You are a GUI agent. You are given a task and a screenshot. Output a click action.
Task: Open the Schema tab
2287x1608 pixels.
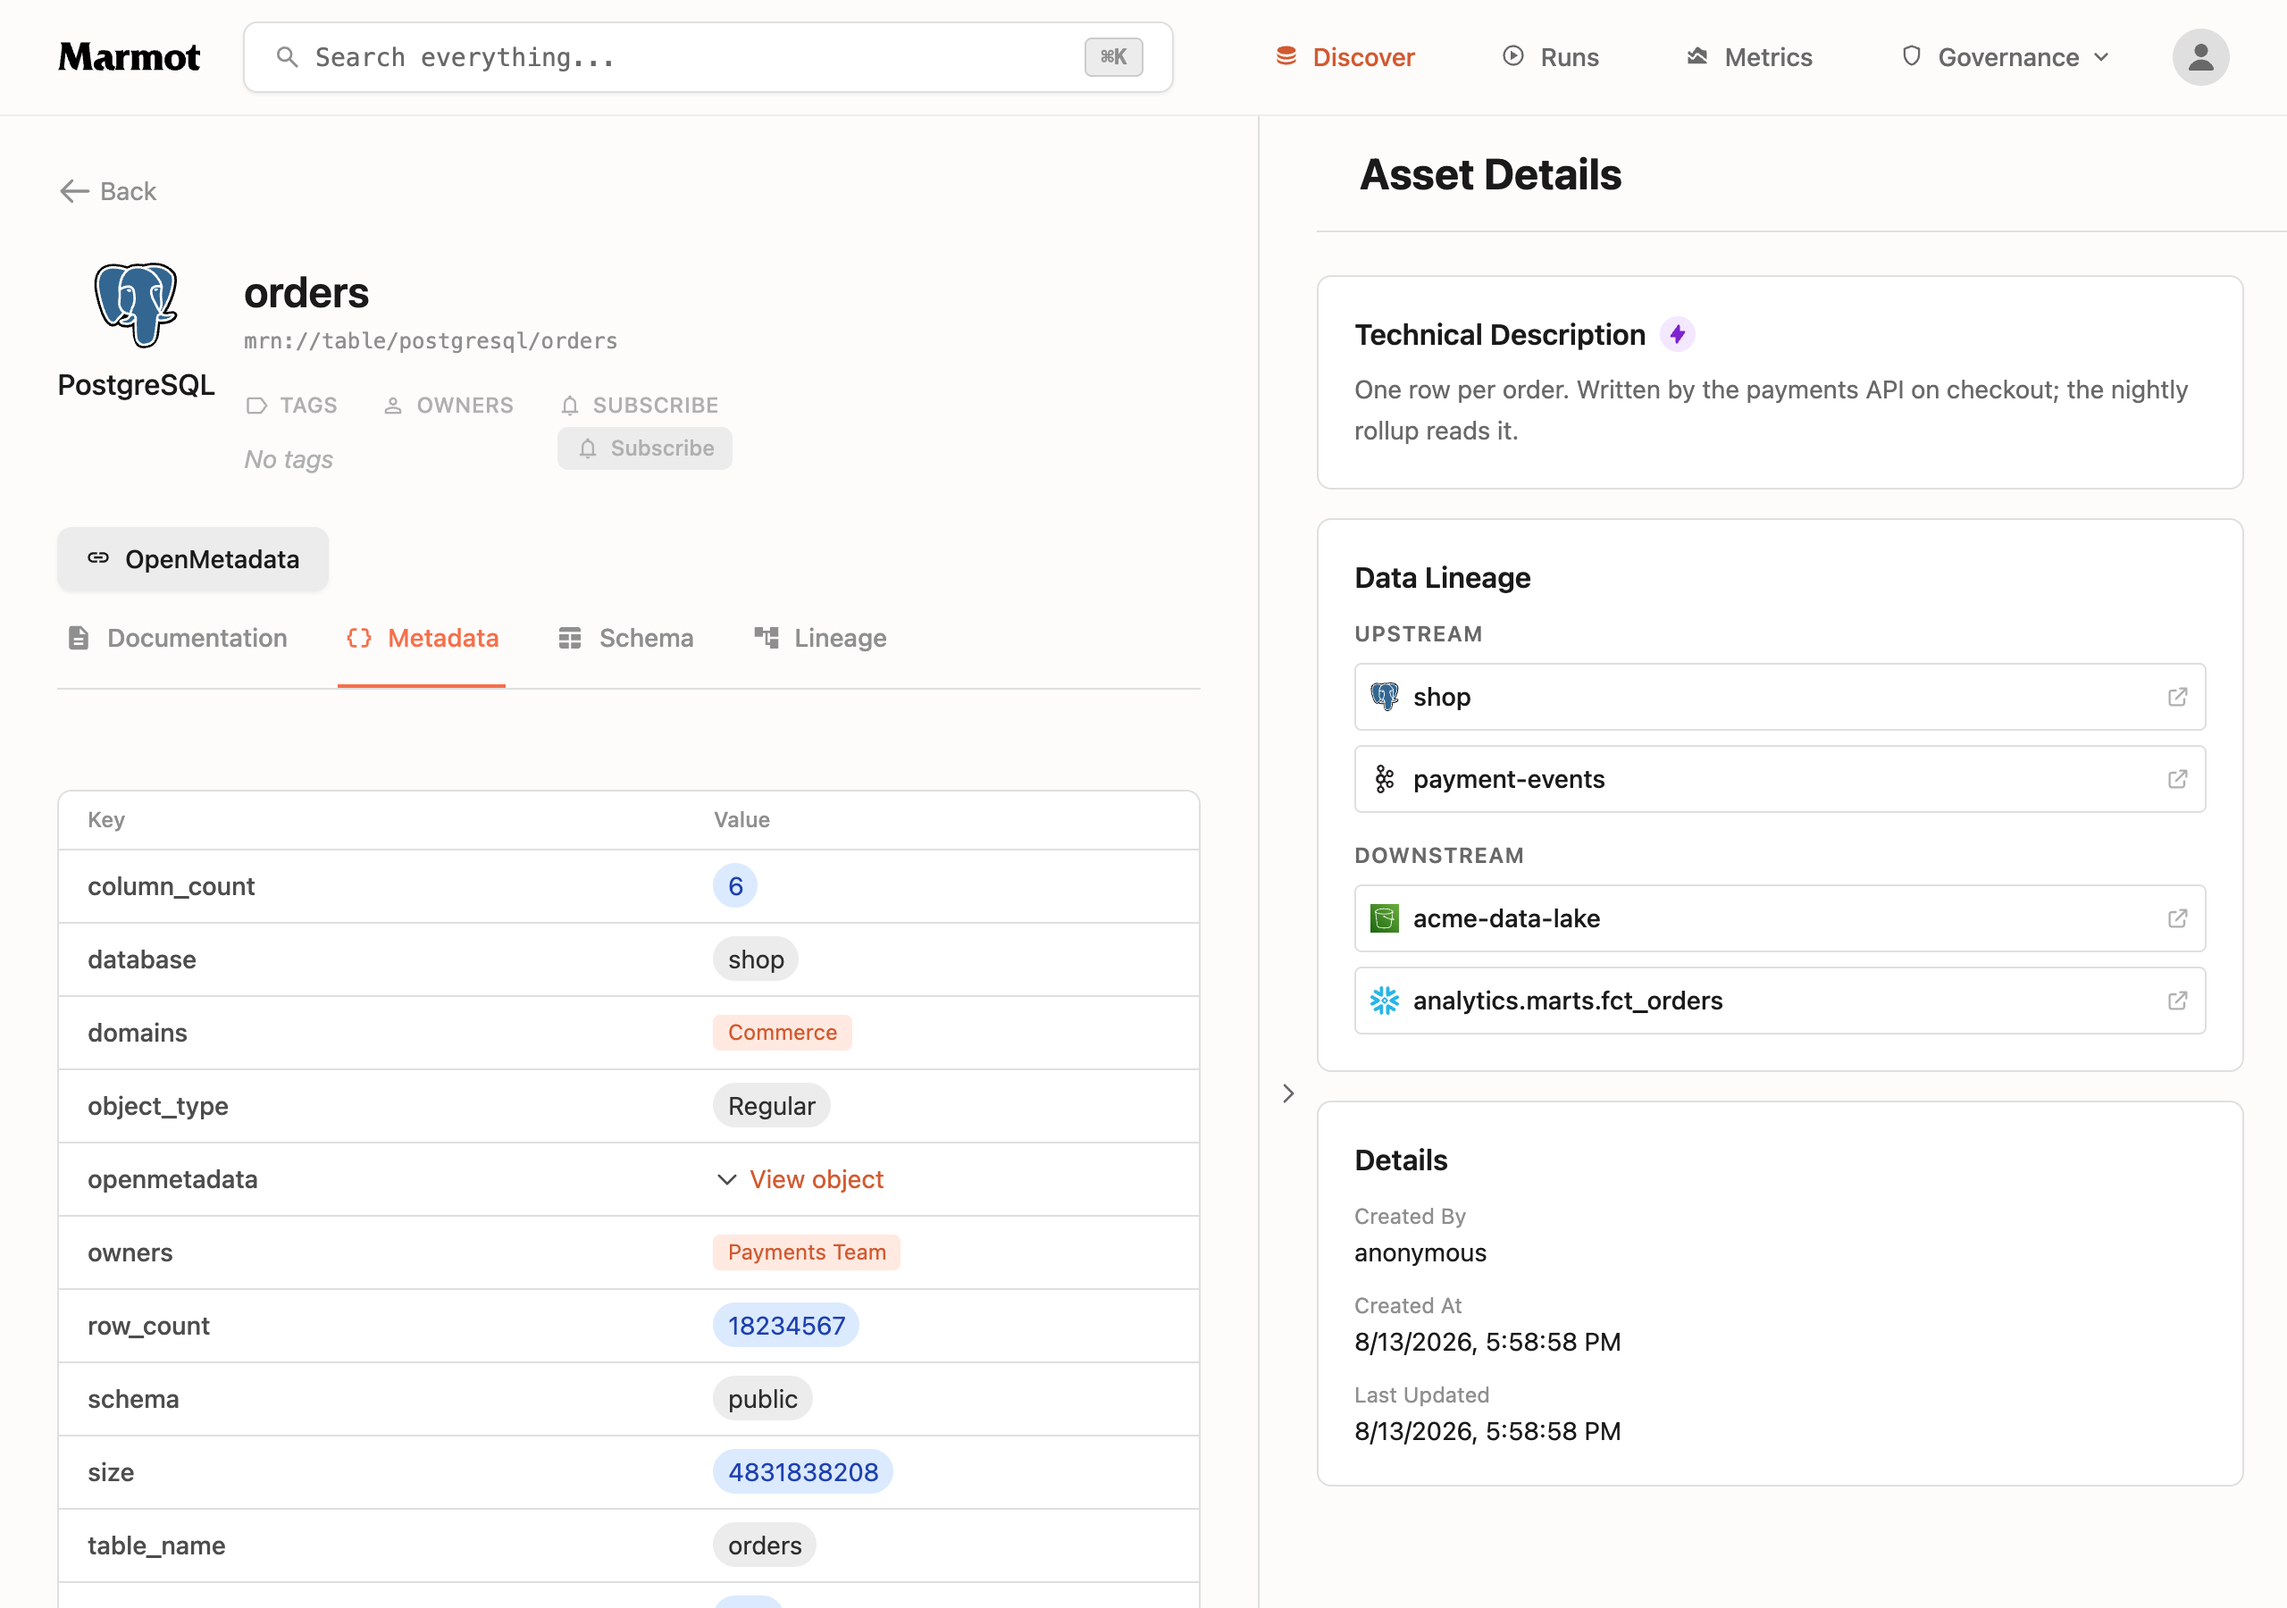click(626, 639)
